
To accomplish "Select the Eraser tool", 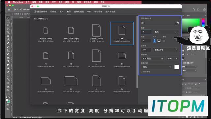I will pyautogui.click(x=8, y=58).
